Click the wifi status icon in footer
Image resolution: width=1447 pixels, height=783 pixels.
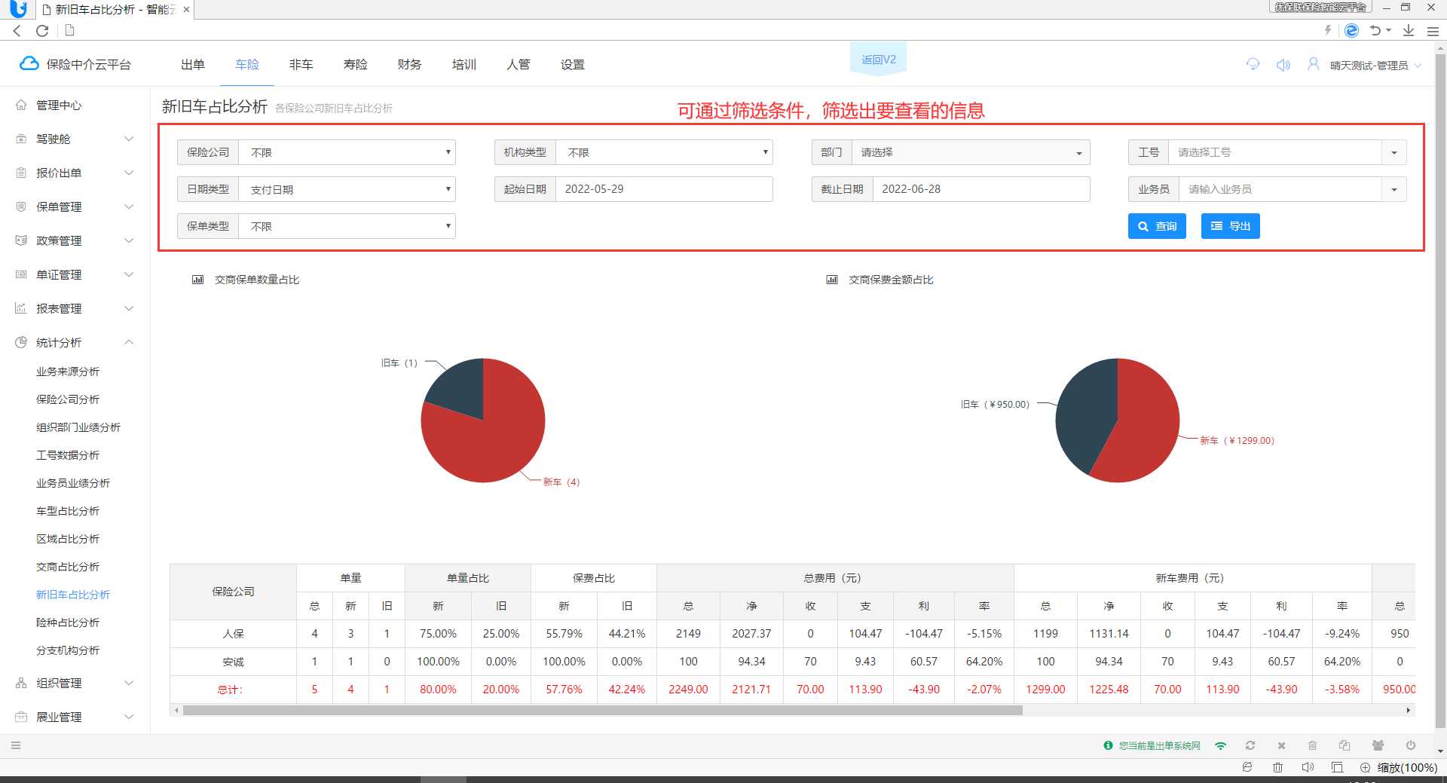(x=1220, y=745)
